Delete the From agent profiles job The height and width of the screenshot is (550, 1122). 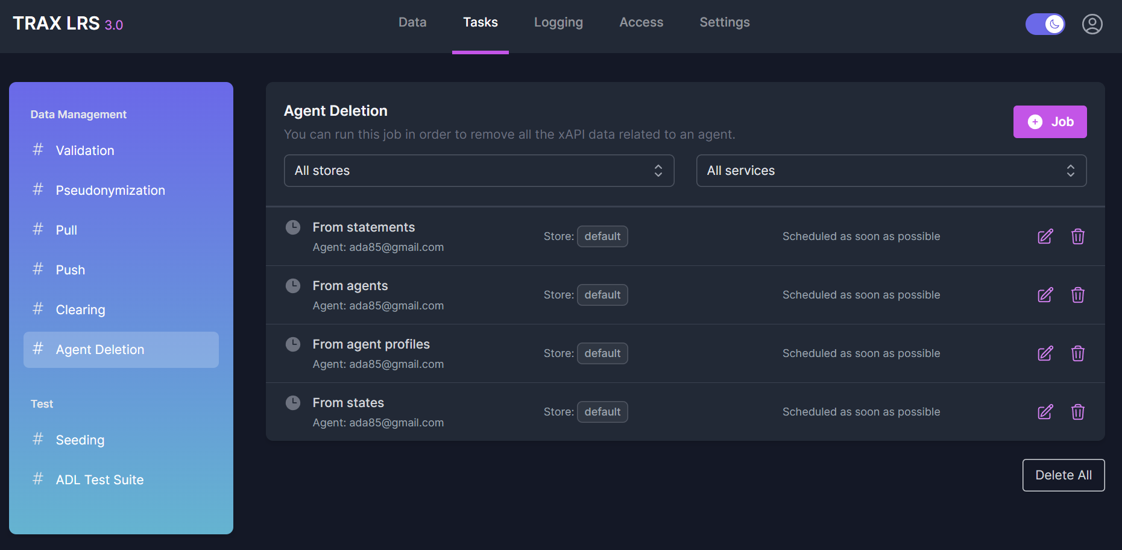click(1077, 353)
